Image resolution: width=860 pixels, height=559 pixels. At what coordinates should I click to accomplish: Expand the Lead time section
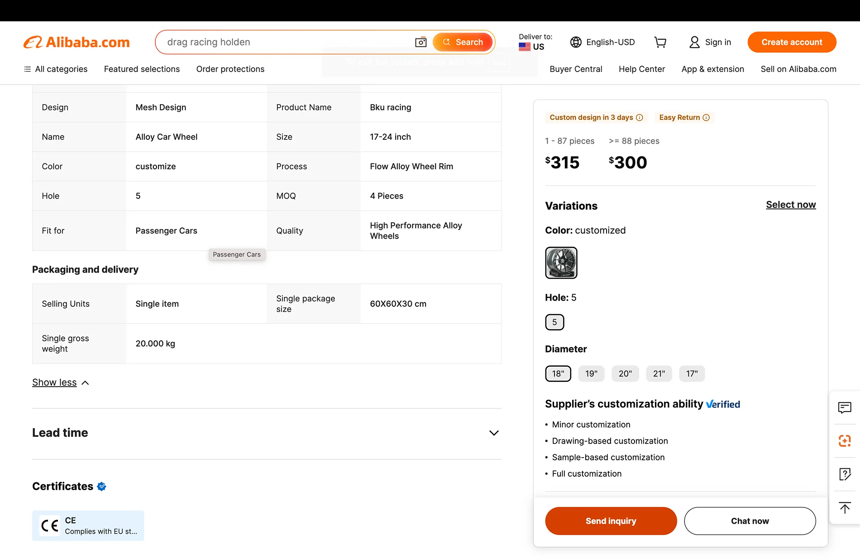tap(267, 433)
